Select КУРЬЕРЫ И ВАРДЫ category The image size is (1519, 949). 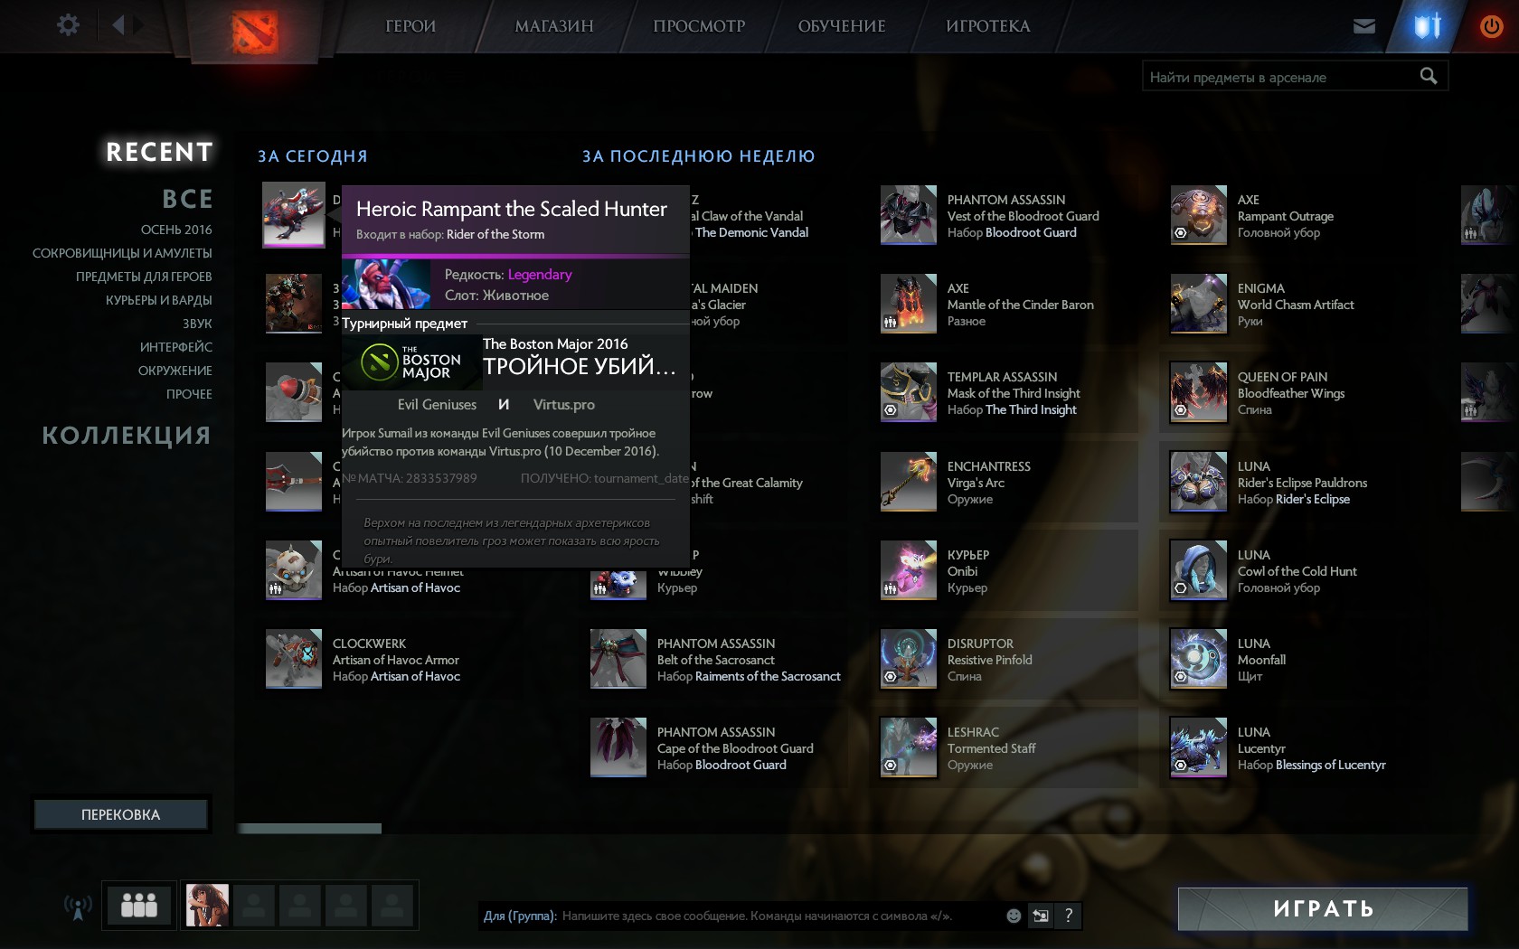(x=159, y=300)
